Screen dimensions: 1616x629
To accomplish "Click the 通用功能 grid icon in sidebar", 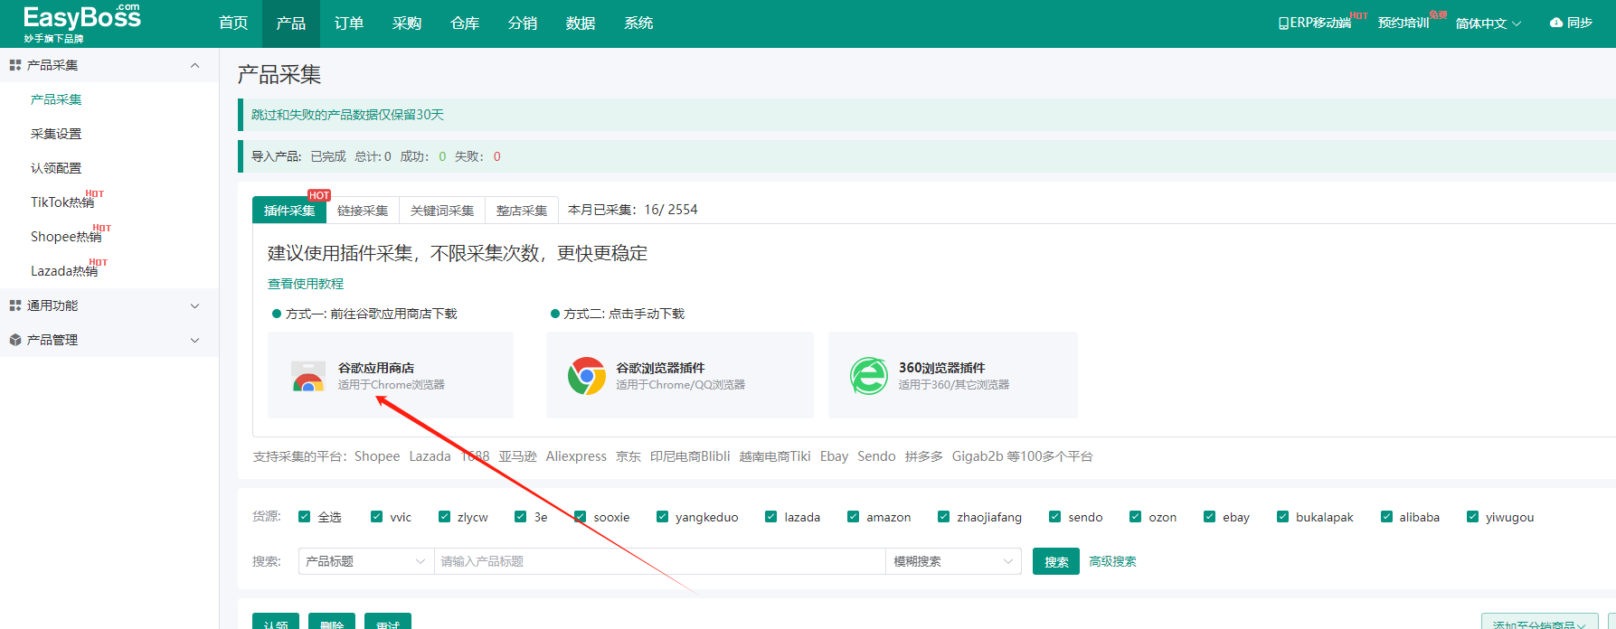I will coord(15,305).
